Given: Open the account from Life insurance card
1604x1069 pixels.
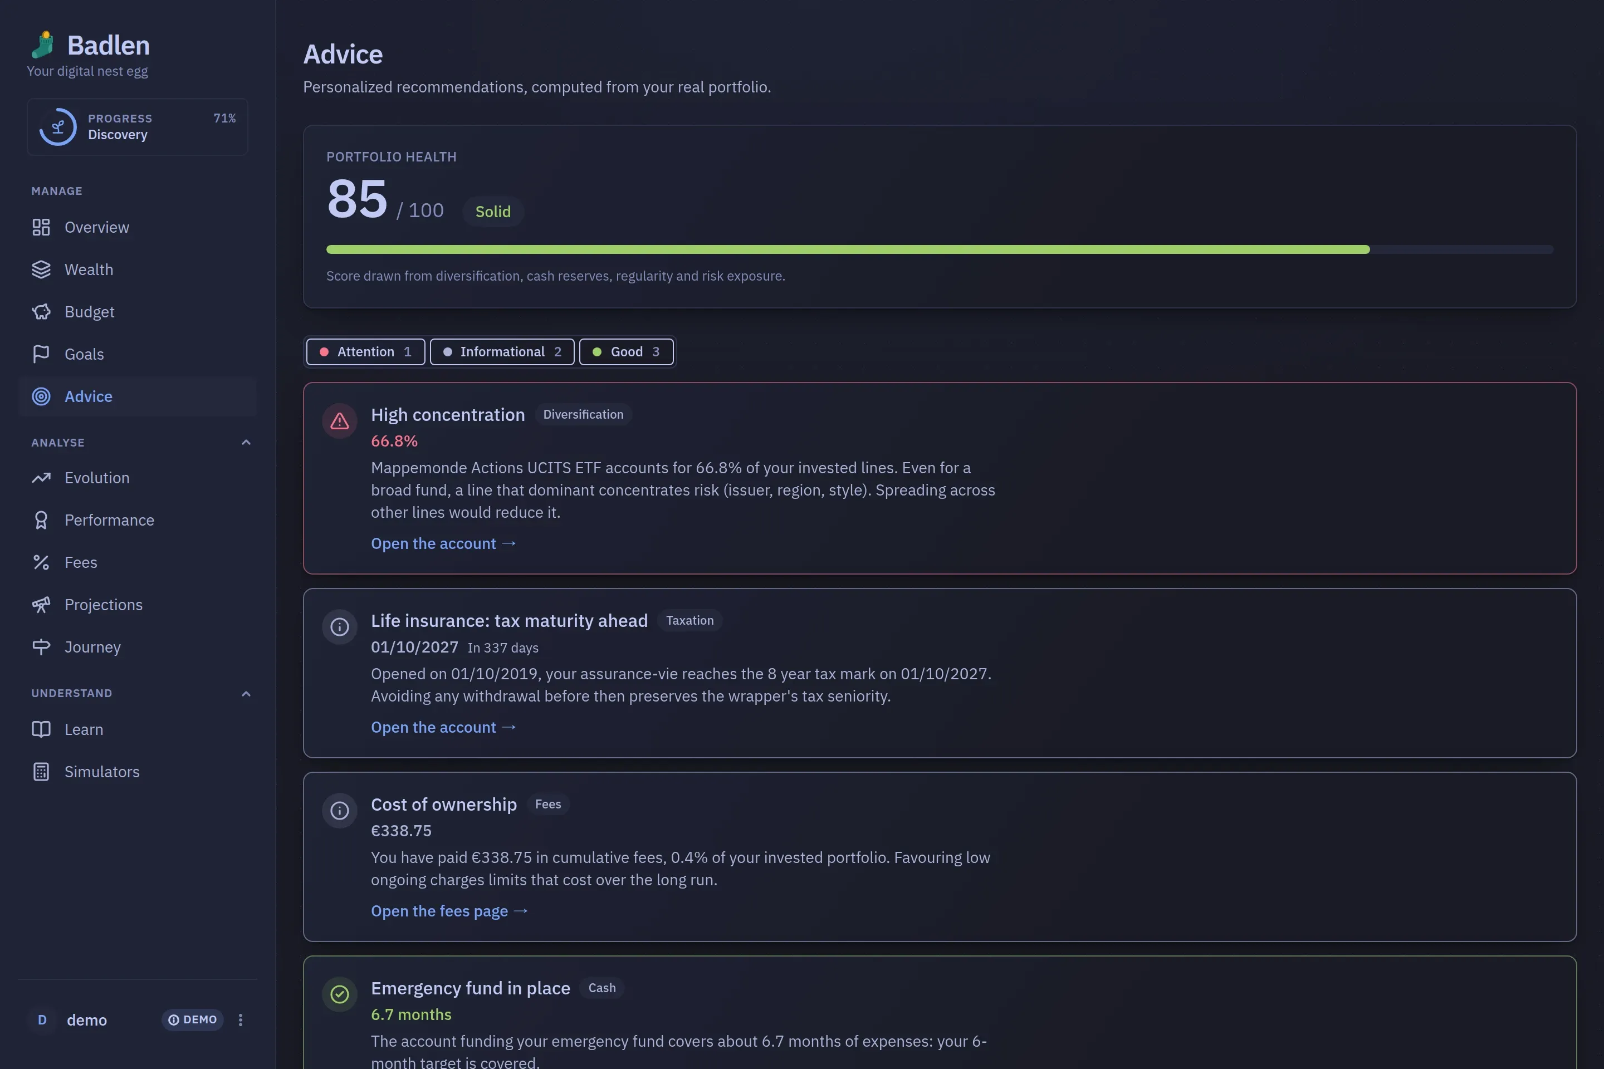Looking at the screenshot, I should click(x=443, y=728).
